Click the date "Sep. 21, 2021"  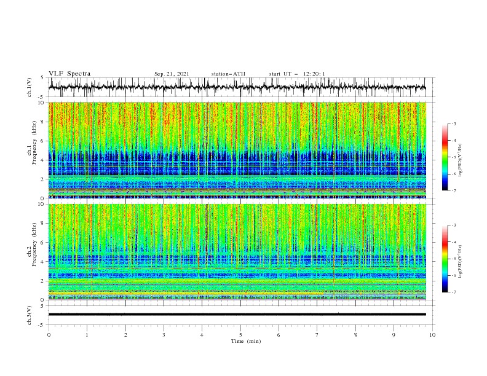[x=172, y=74]
